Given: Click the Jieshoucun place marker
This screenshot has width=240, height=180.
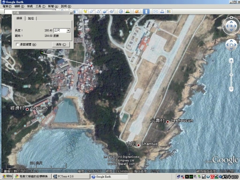Looking at the screenshot, I should tap(168, 121).
